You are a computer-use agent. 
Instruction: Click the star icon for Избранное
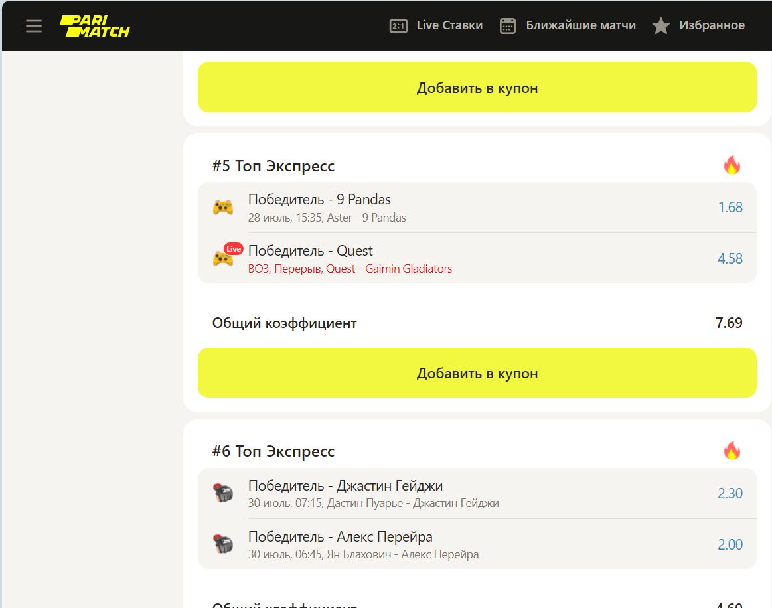660,26
